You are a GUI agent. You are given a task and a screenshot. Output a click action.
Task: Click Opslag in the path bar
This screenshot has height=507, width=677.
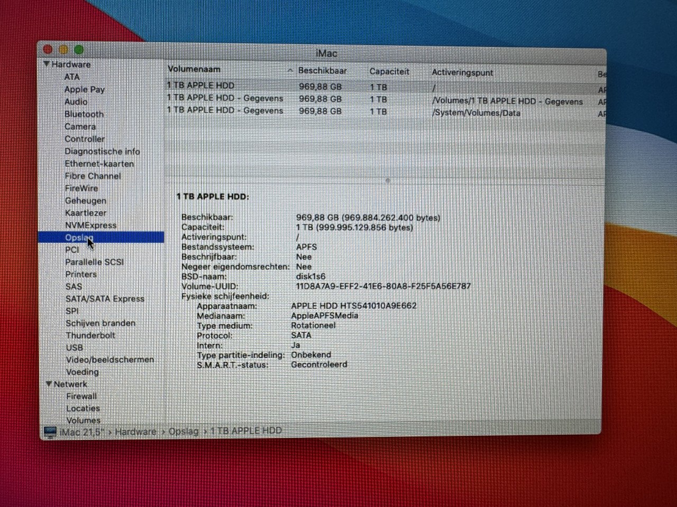[x=184, y=431]
